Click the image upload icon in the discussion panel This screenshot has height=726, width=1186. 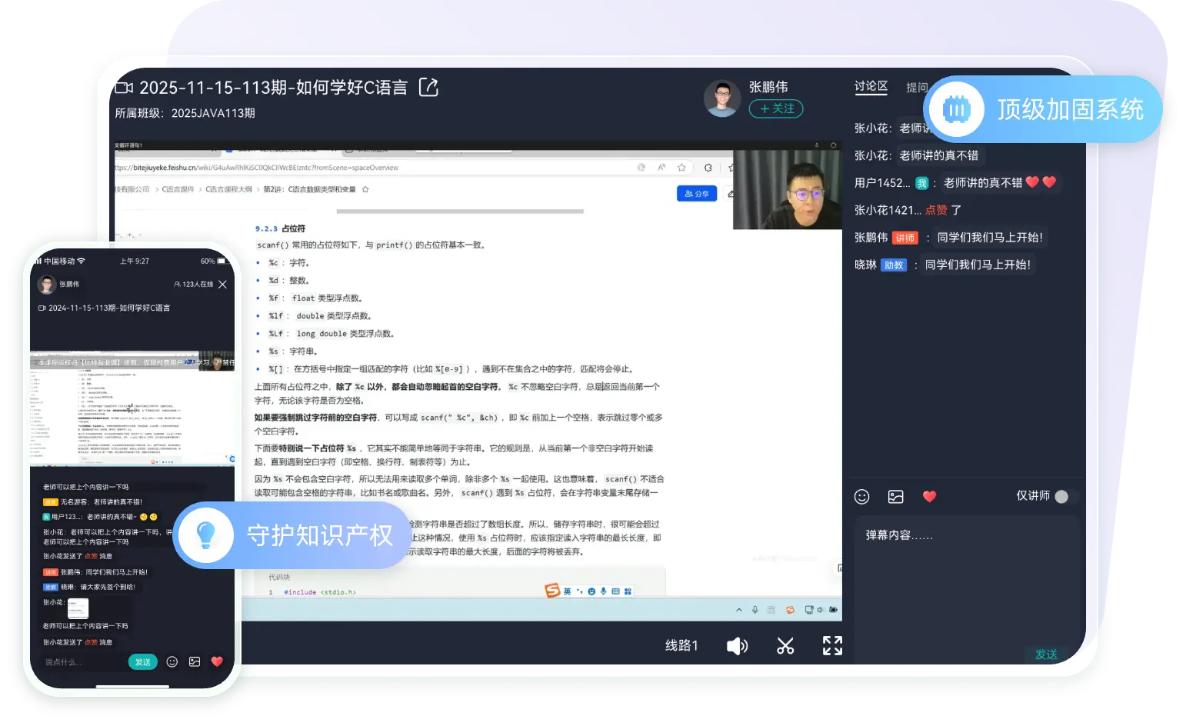[895, 497]
